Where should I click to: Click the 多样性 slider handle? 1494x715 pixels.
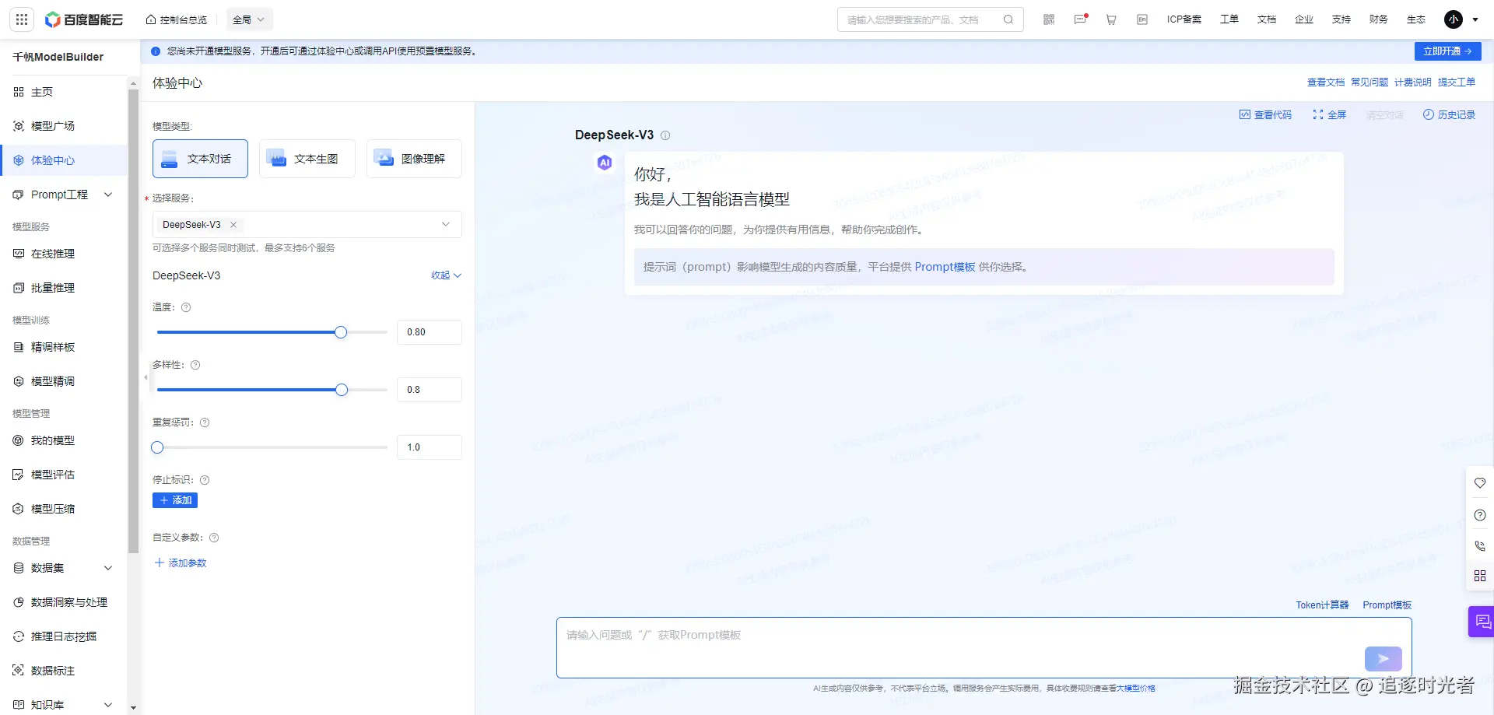point(342,390)
